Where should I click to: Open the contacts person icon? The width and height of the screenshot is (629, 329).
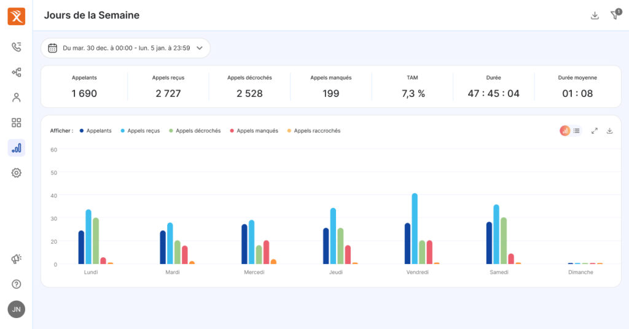[16, 98]
